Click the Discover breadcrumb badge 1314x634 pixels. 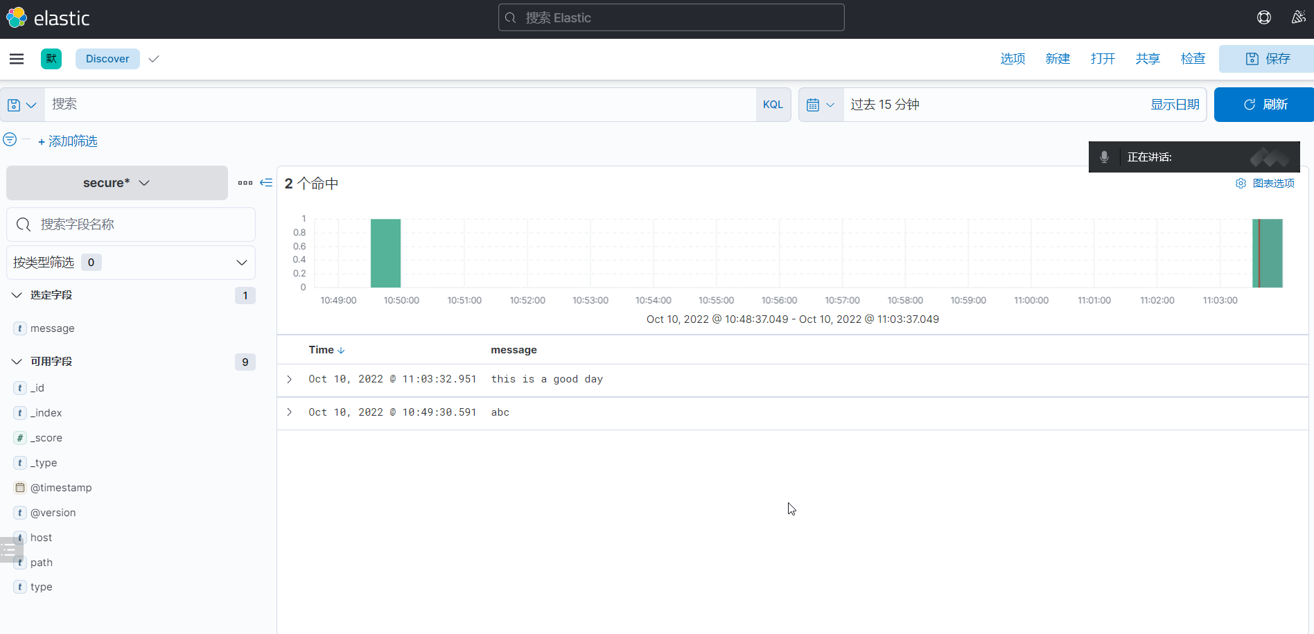[x=107, y=59]
